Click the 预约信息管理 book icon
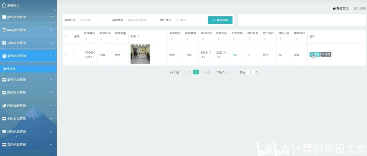 4,17
